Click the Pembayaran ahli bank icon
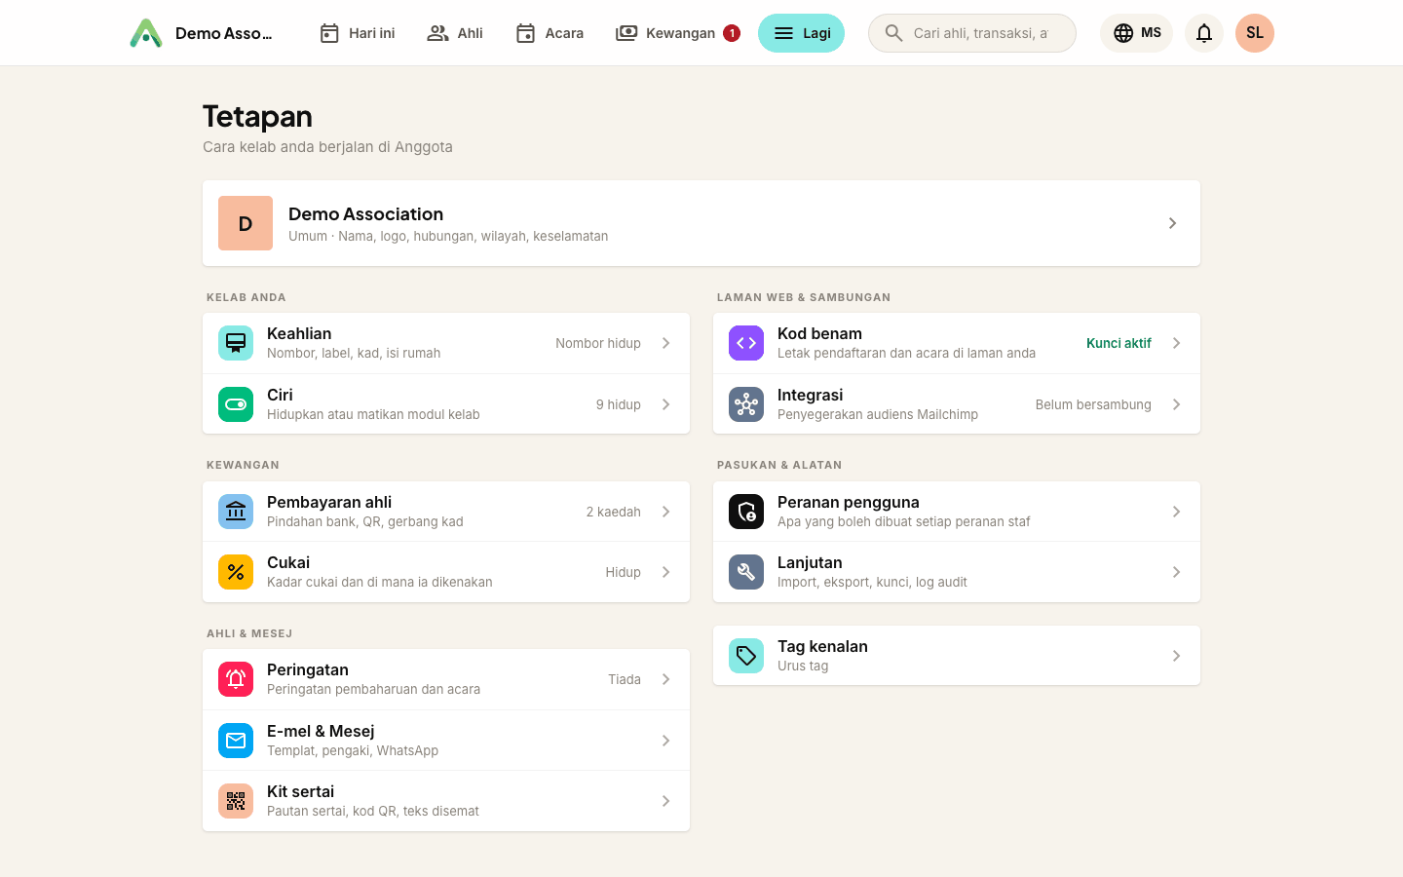This screenshot has width=1403, height=877. coord(236,512)
